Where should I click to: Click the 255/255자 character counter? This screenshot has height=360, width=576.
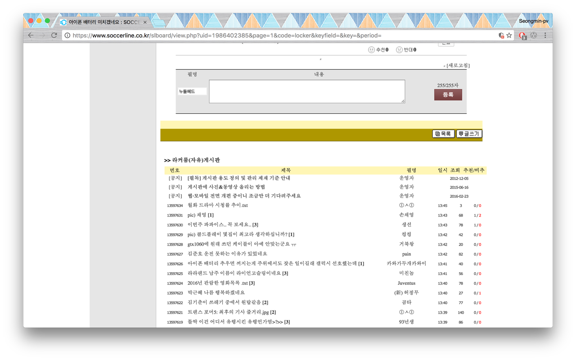click(448, 85)
